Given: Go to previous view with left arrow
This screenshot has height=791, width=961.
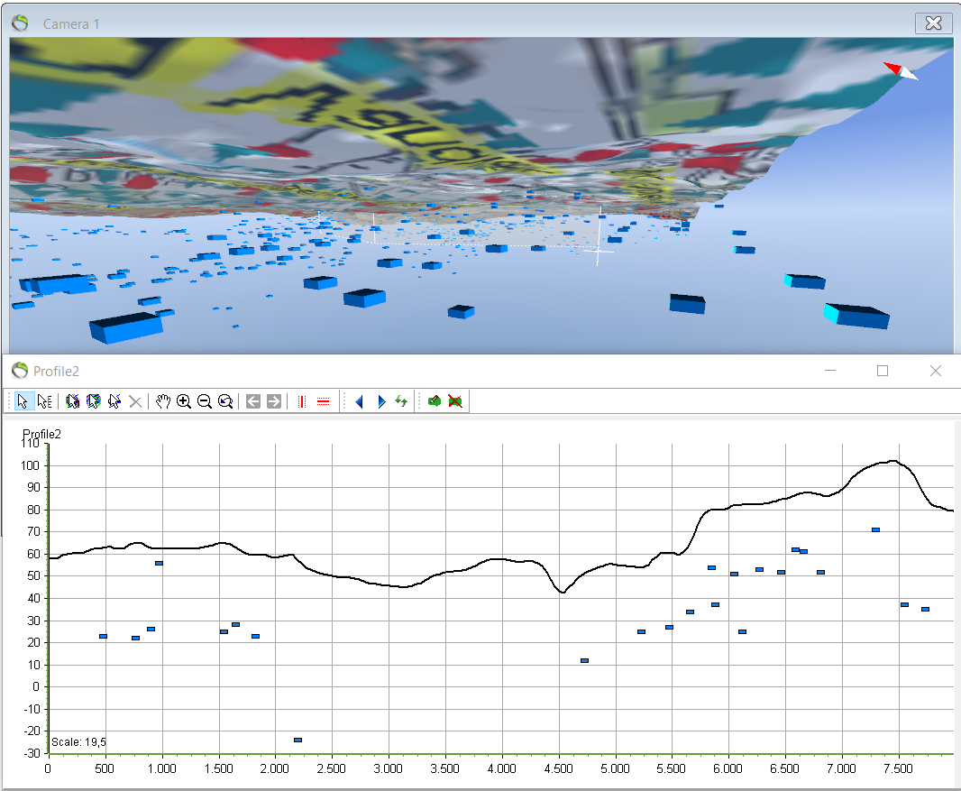Looking at the screenshot, I should (x=253, y=401).
